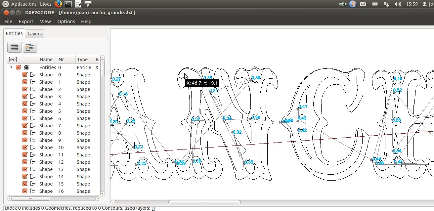
Task: Click the Name column header
Action: (x=46, y=60)
